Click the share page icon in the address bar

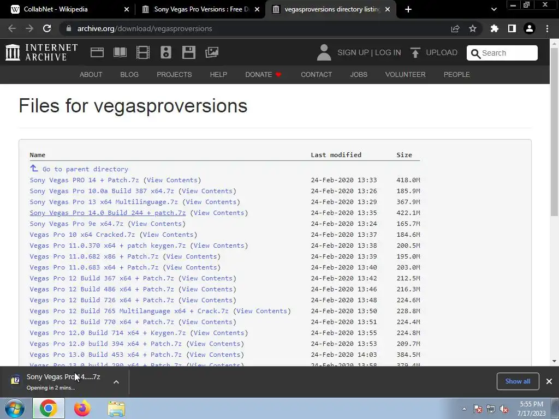coord(455,28)
